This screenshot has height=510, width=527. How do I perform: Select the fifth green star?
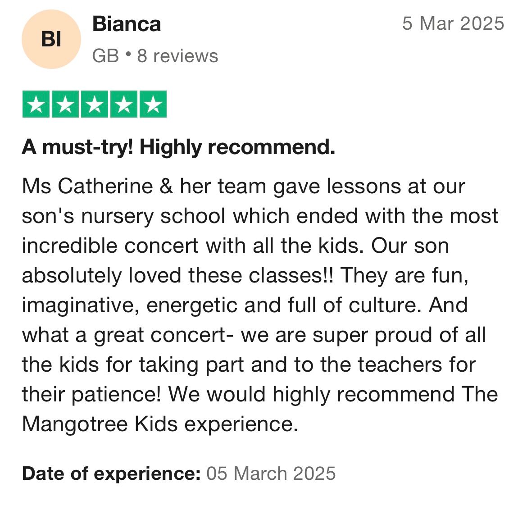(153, 104)
